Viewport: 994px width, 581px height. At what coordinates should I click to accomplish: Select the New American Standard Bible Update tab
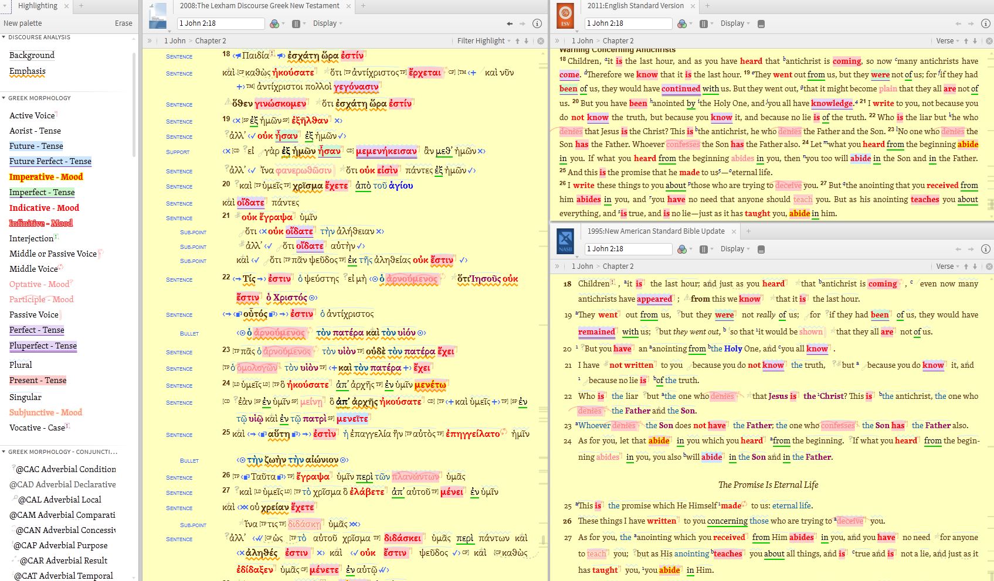[x=656, y=231]
